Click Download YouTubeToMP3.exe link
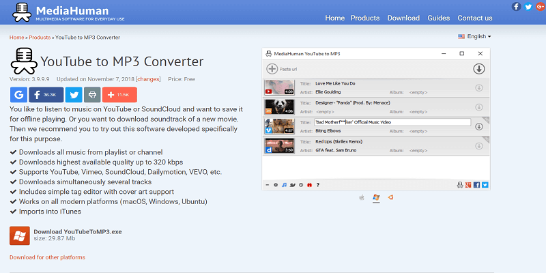 click(78, 231)
